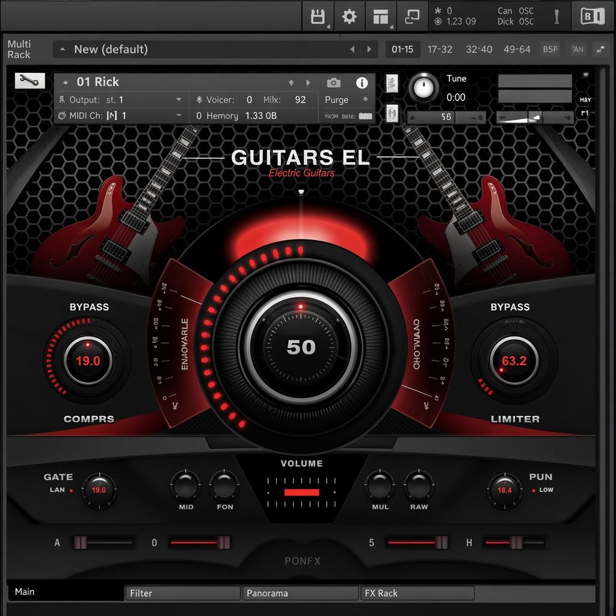Image resolution: width=616 pixels, height=616 pixels.
Task: Click the Purge indicator dot
Action: (x=365, y=99)
